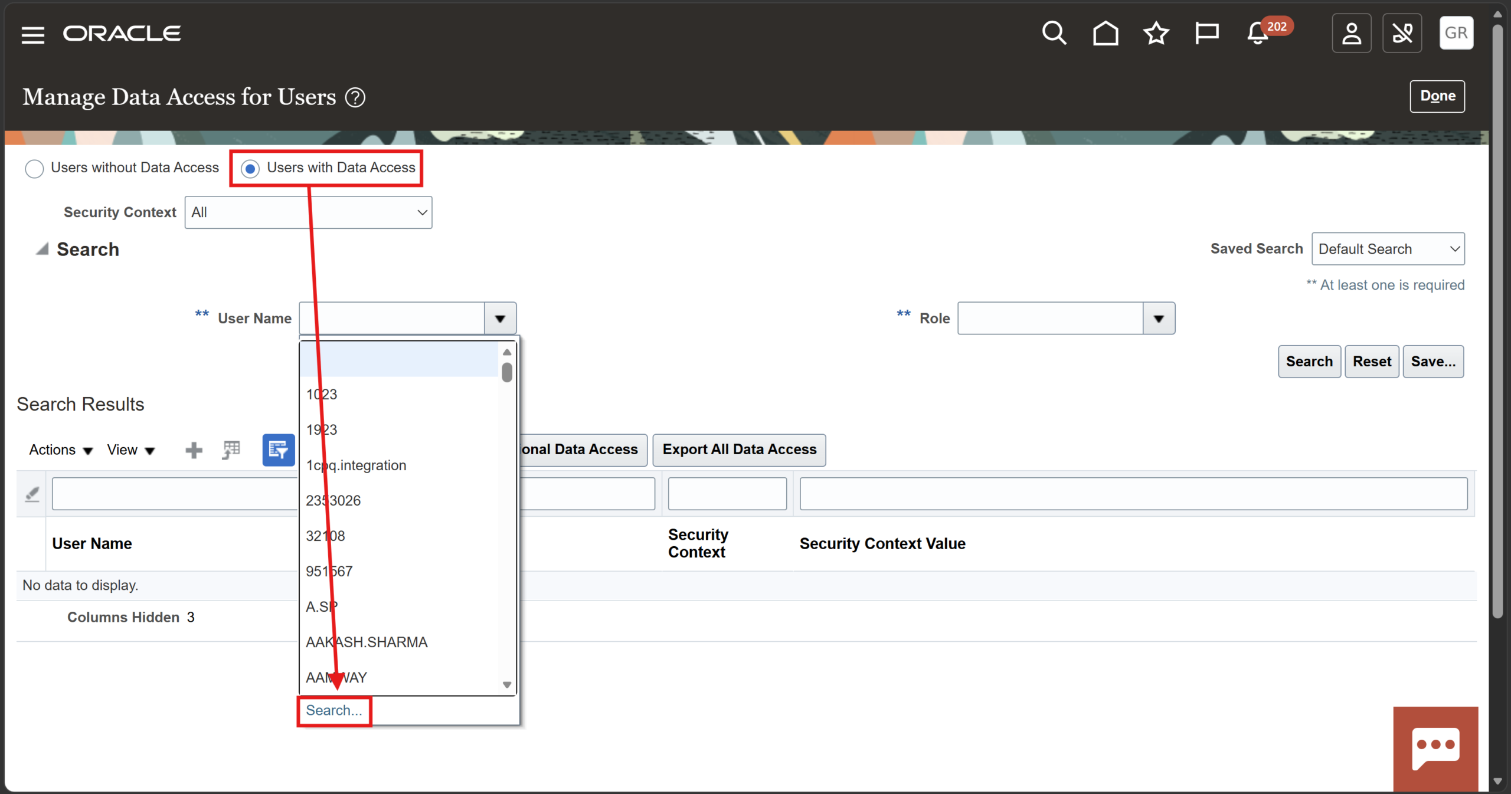Choose 1cpq.integration from the user list
The height and width of the screenshot is (794, 1511).
pyautogui.click(x=399, y=465)
